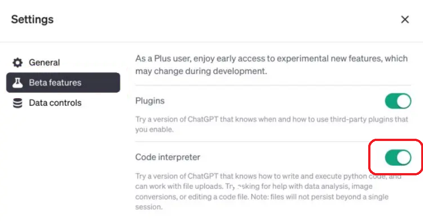Click the Plugins feature label
This screenshot has height=221, width=423.
150,101
